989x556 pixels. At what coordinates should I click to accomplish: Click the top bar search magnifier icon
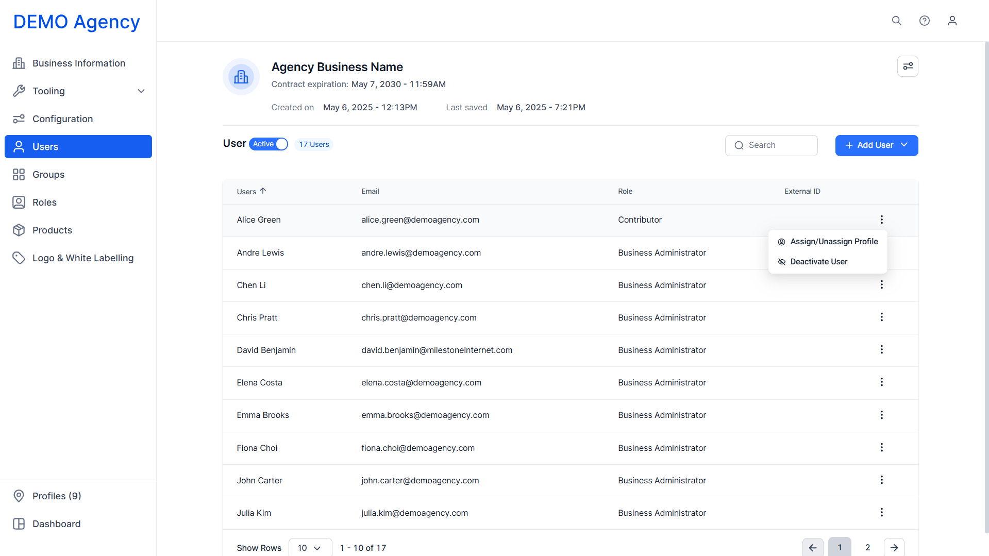click(x=897, y=21)
